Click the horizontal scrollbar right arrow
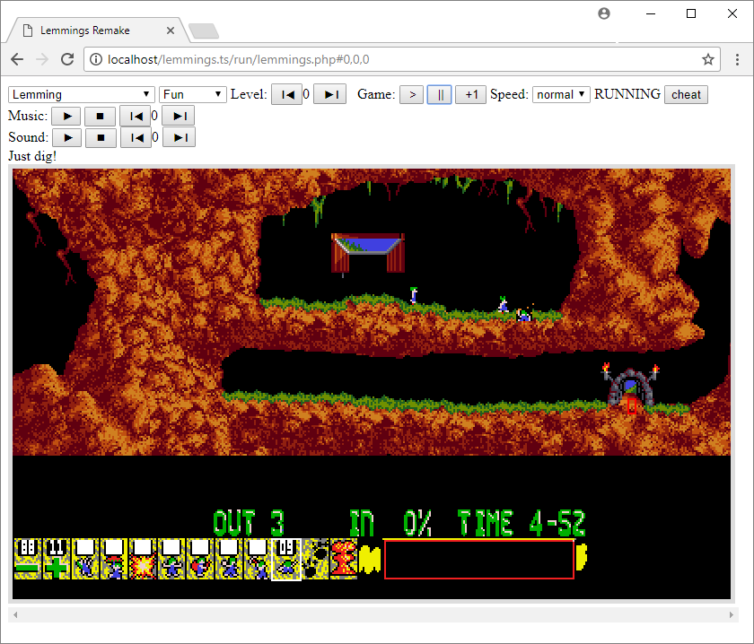This screenshot has height=644, width=754. pos(732,614)
